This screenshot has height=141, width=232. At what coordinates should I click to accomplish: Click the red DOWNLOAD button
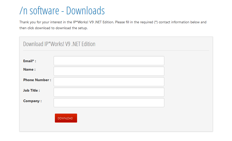tap(66, 118)
